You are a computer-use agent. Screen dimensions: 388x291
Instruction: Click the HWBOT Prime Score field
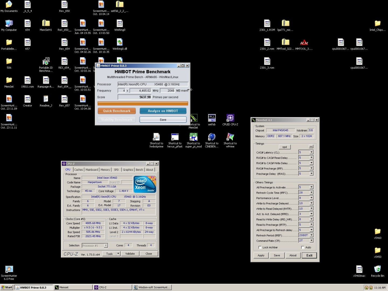(134, 97)
